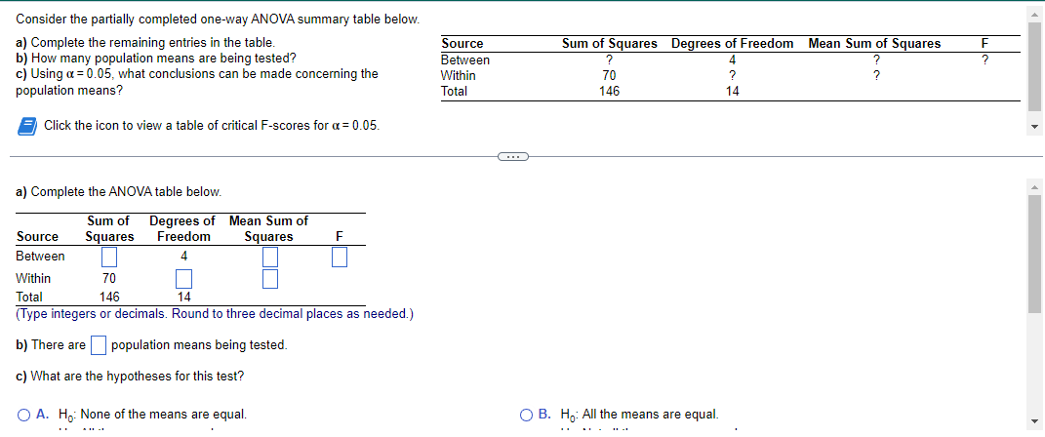The image size is (1045, 437).
Task: Click the lower panel scroll up arrow
Action: tap(1035, 188)
